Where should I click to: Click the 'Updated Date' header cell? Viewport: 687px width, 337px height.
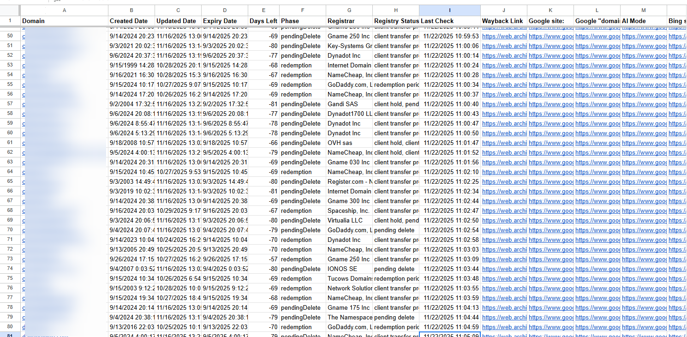tap(178, 21)
